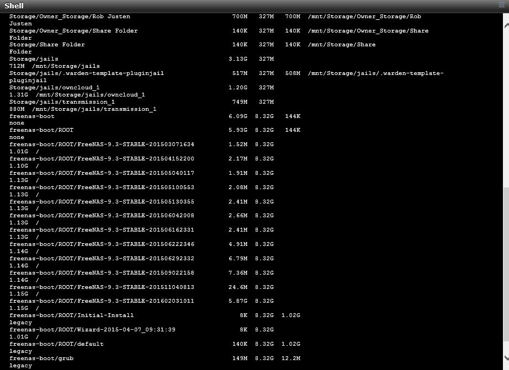The image size is (509, 370).
Task: Click the '5.87G' used value
Action: 238,301
